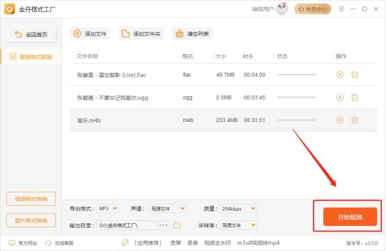Click the 微信用户 label
The width and height of the screenshot is (386, 251).
click(263, 9)
